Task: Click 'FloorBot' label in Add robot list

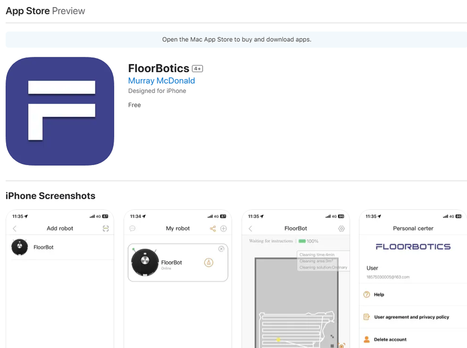Action: coord(44,247)
